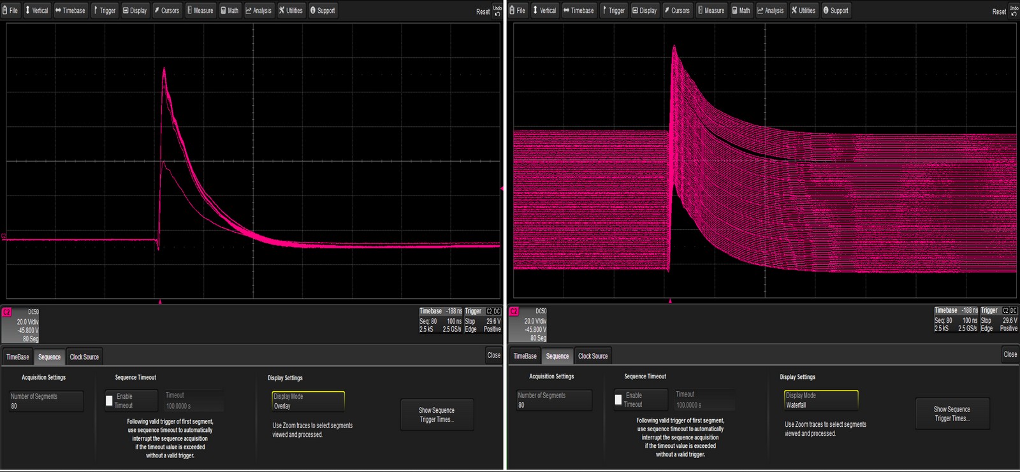The height and width of the screenshot is (472, 1020).
Task: Open the Math menu in the left window
Action: pos(229,10)
